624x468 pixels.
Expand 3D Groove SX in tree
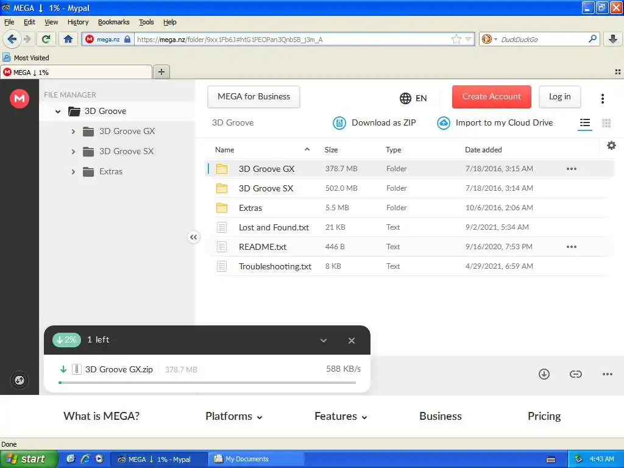tap(73, 152)
